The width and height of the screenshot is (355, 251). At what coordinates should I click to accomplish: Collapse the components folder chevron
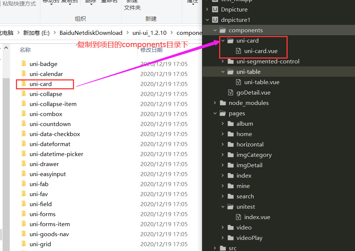click(215, 30)
